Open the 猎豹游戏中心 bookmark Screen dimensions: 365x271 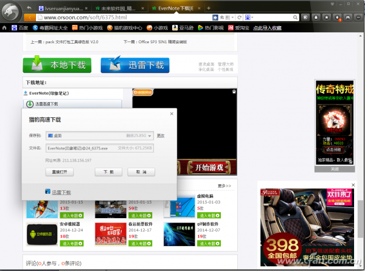pyautogui.click(x=125, y=28)
